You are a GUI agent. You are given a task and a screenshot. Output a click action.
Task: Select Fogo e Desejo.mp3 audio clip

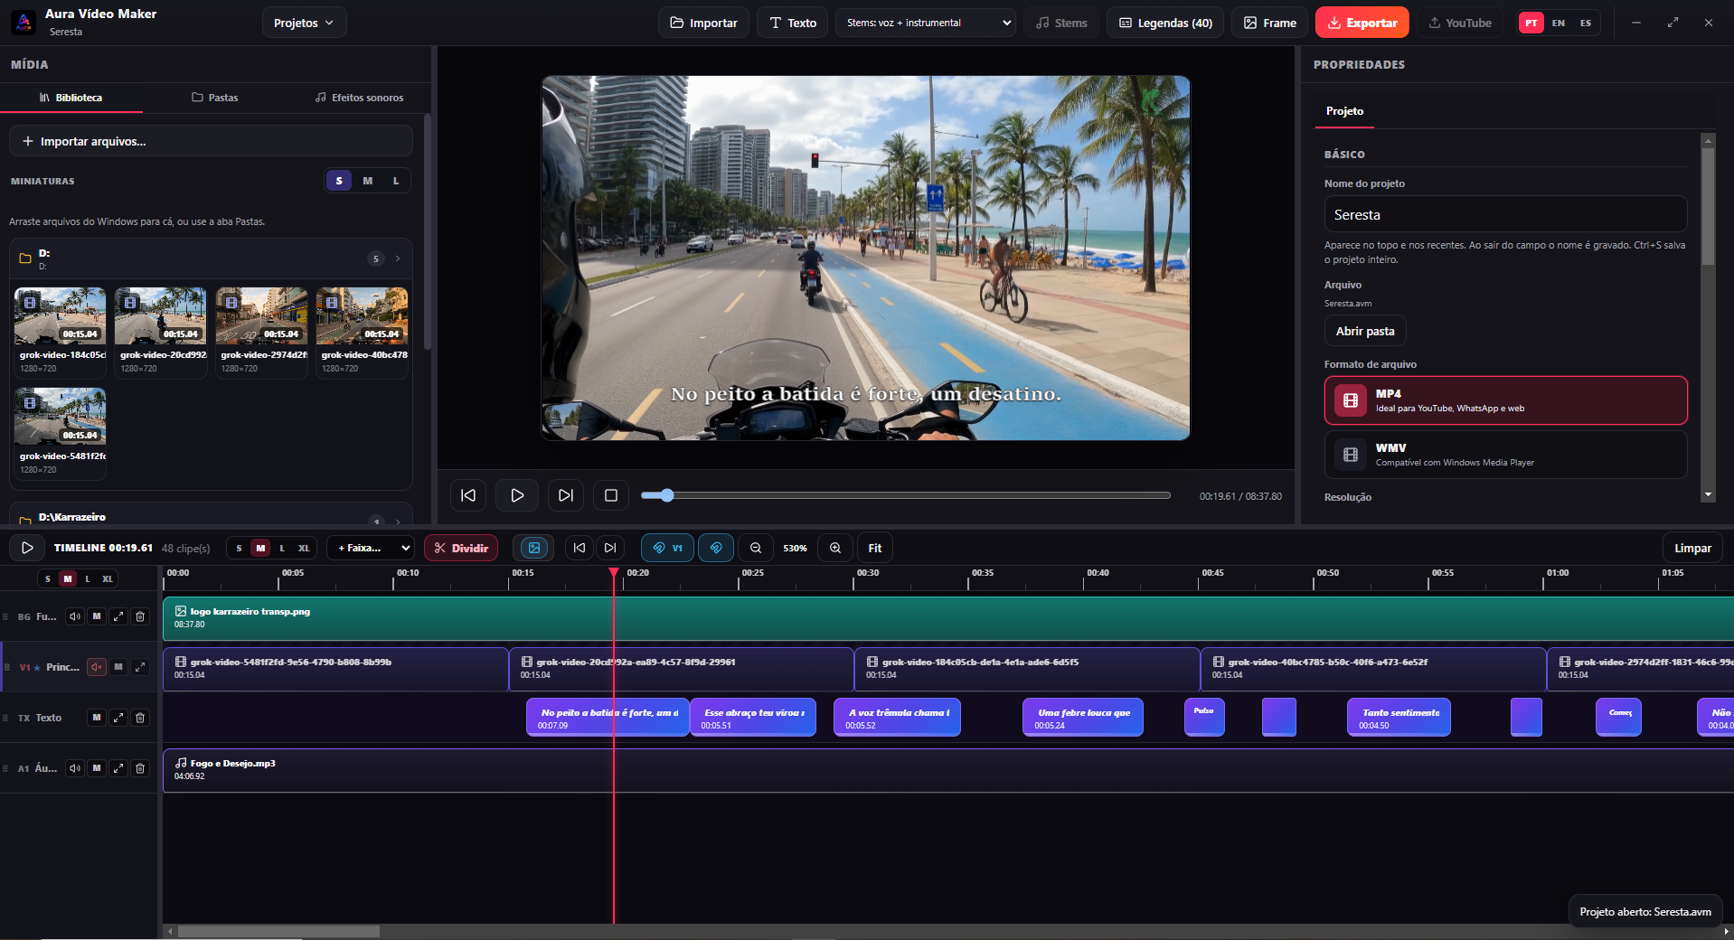pyautogui.click(x=947, y=770)
